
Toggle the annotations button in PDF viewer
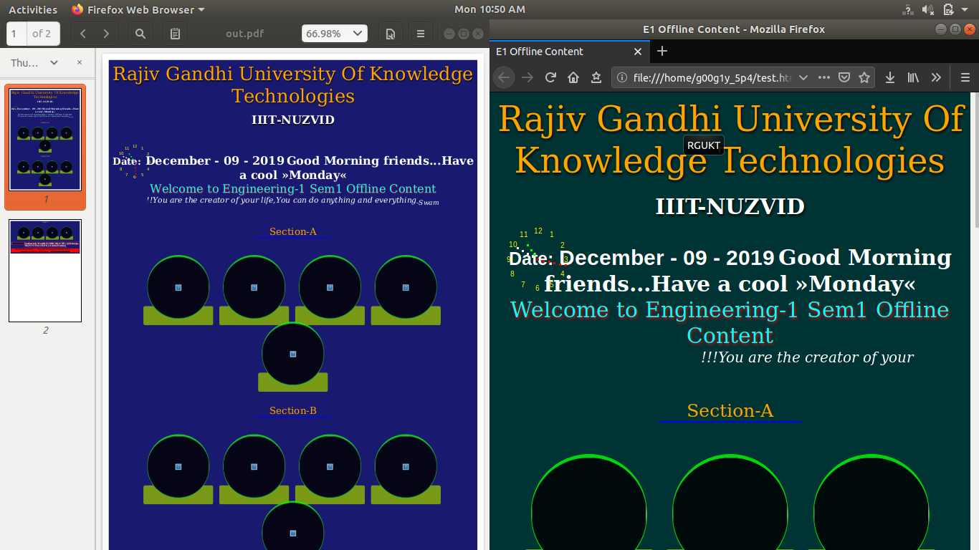point(175,34)
